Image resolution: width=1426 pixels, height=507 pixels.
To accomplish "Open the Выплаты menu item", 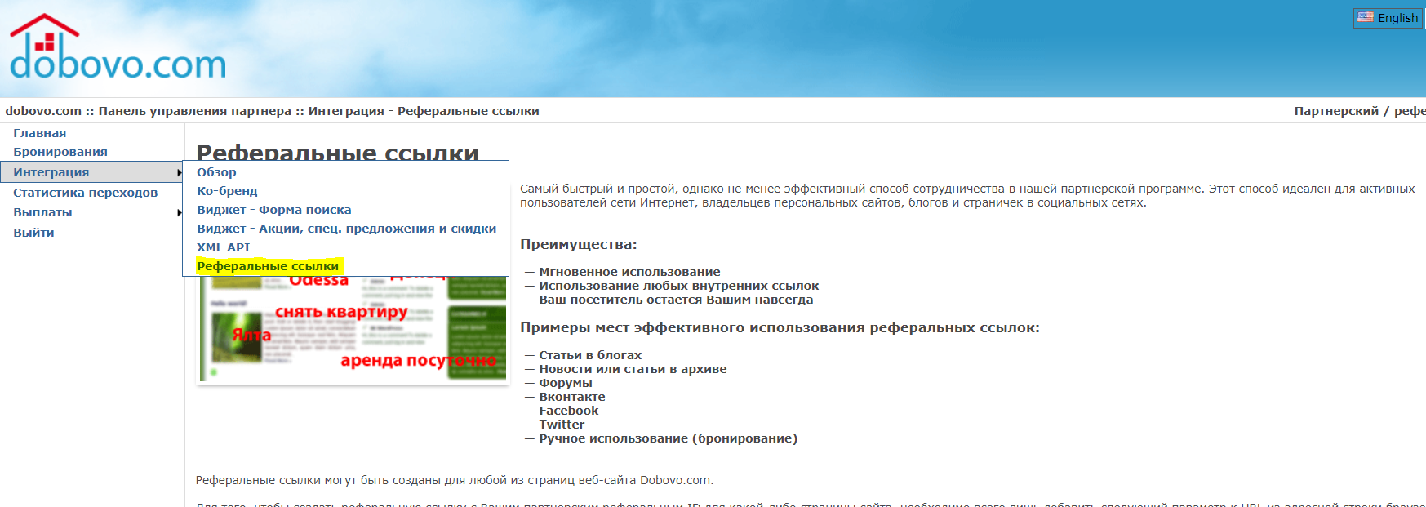I will click(42, 212).
